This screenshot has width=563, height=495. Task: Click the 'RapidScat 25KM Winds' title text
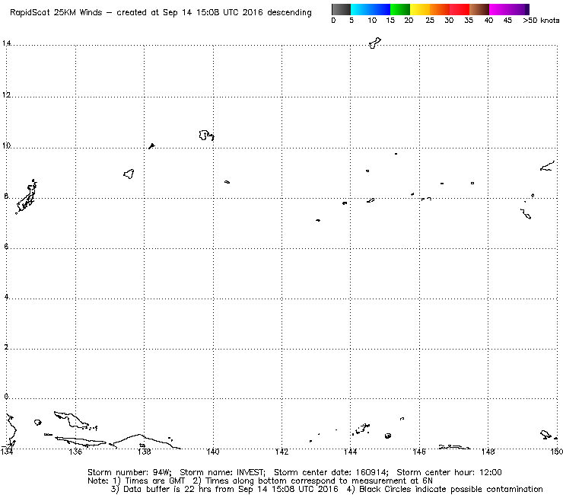pyautogui.click(x=56, y=13)
